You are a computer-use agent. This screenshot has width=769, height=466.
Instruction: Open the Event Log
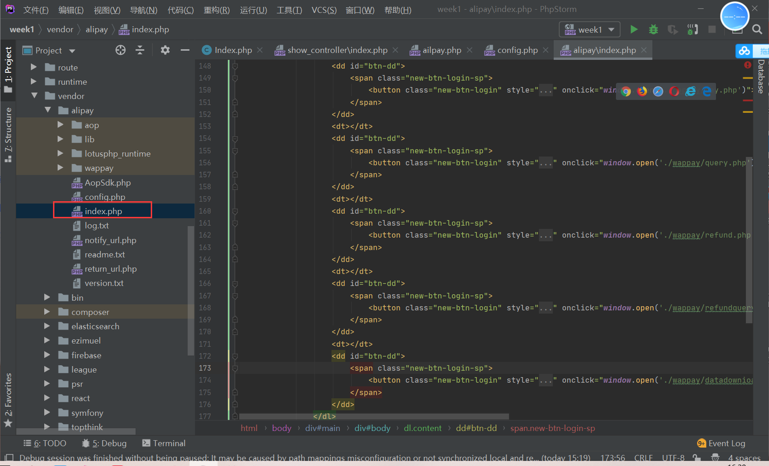[721, 443]
